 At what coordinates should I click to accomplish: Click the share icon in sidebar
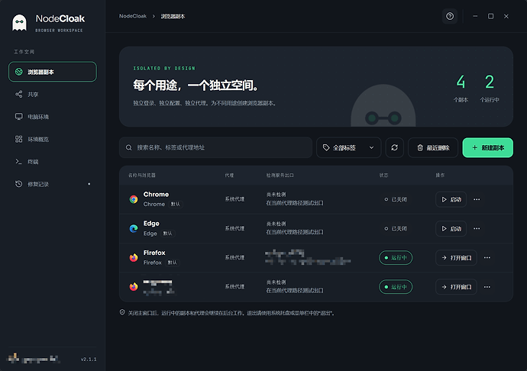[19, 94]
